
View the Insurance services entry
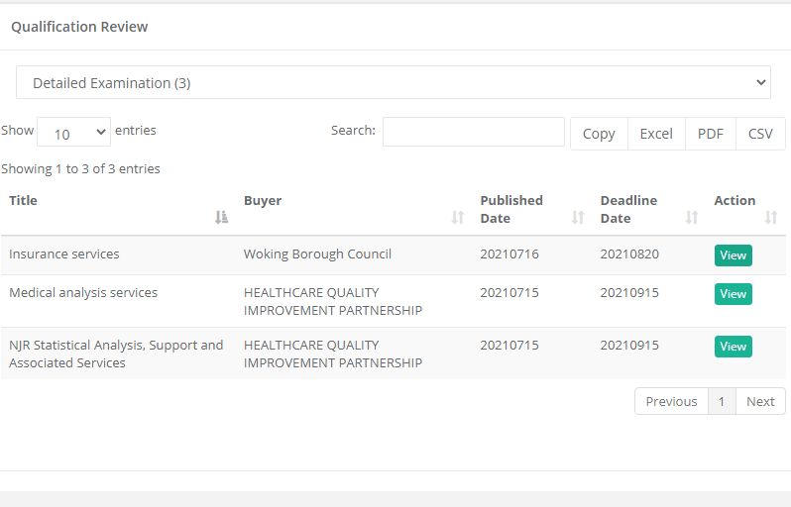coord(733,255)
